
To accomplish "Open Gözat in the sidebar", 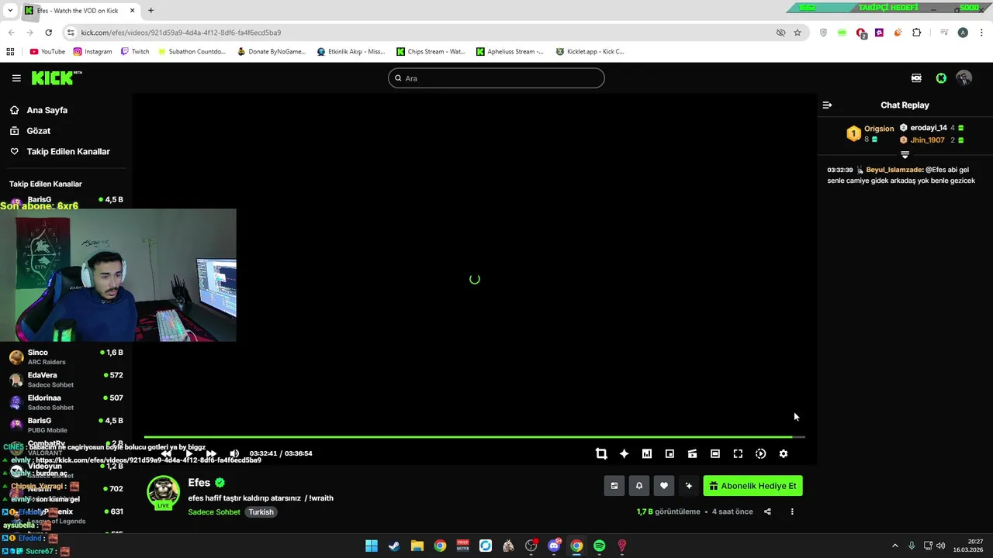I will pos(38,131).
